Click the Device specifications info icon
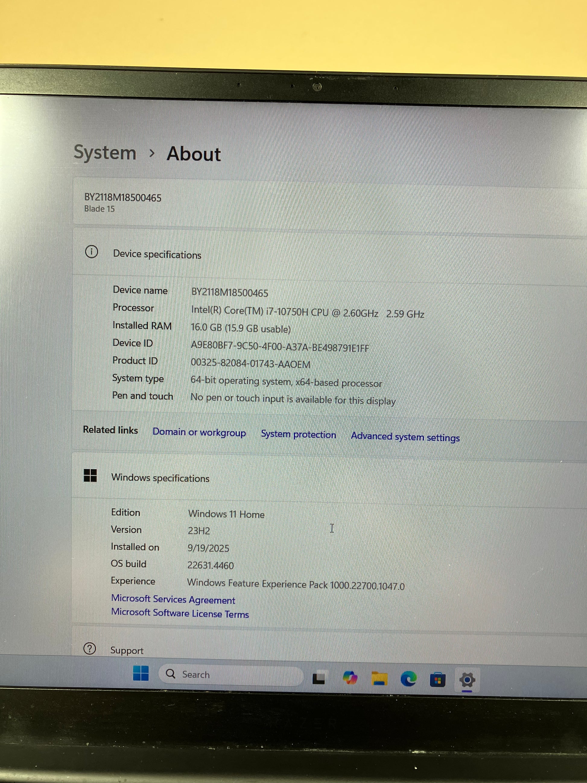587x783 pixels. (91, 252)
